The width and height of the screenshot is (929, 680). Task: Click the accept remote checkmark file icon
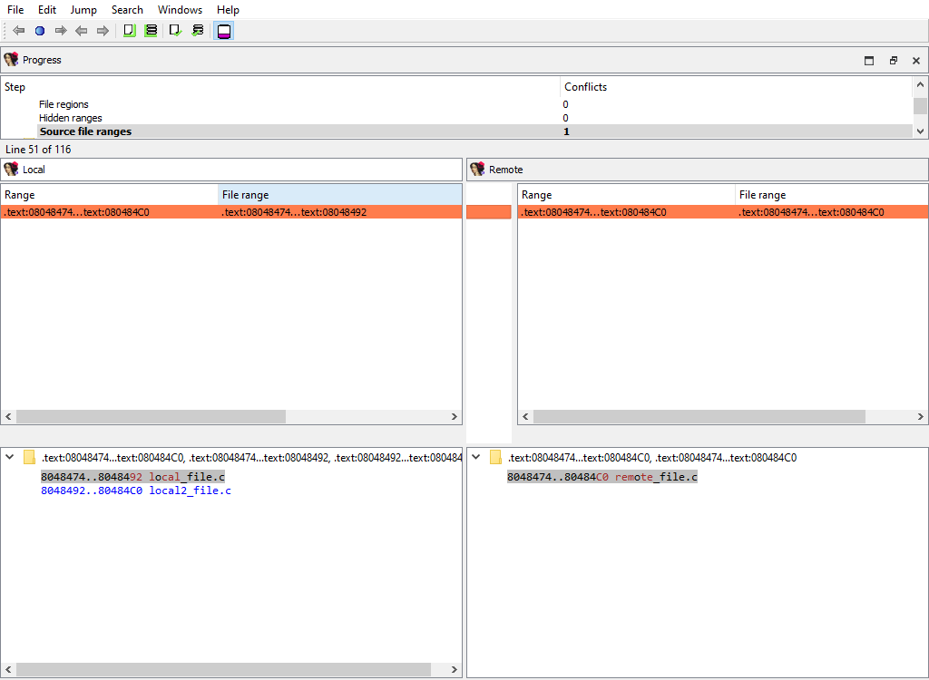pos(174,30)
